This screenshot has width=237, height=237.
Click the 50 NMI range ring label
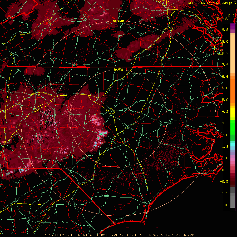118,70
